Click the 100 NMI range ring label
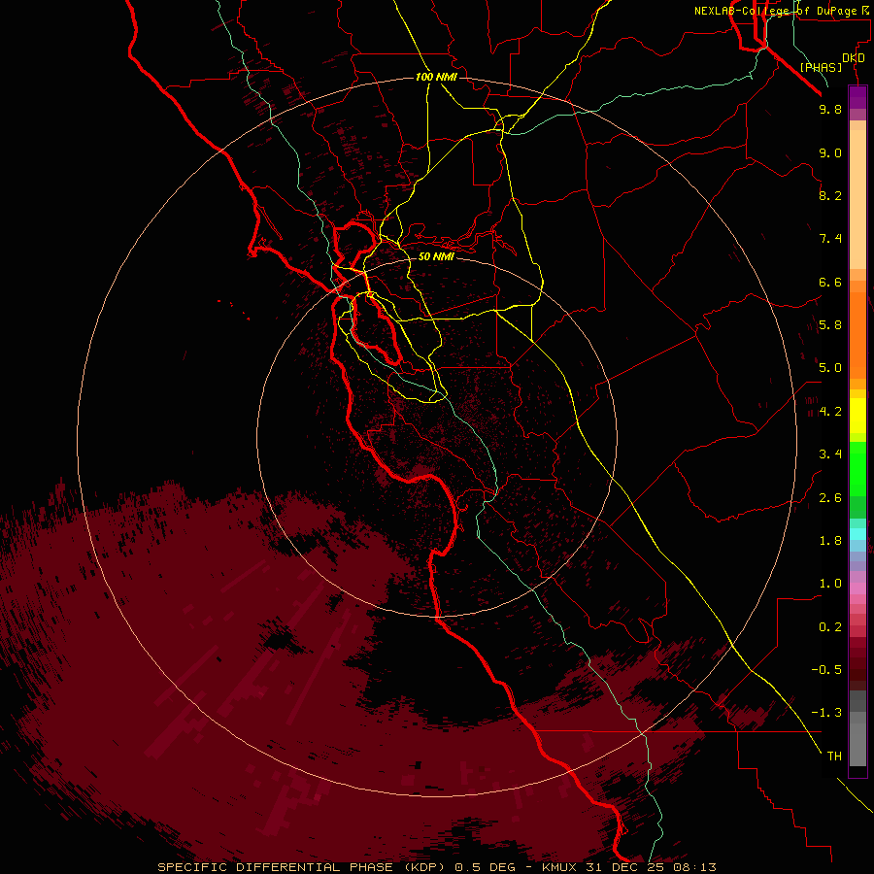The height and width of the screenshot is (874, 874). pos(436,77)
